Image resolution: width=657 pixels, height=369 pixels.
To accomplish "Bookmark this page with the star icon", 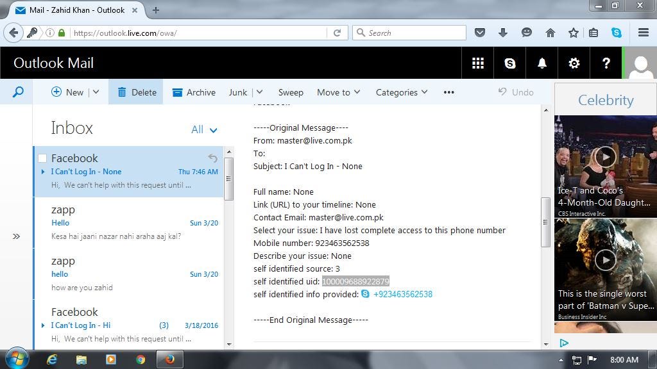I will 573,33.
